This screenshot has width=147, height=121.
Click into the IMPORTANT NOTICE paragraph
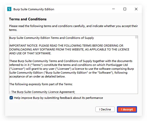pos(69,49)
